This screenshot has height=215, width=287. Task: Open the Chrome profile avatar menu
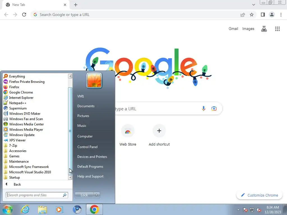click(x=272, y=15)
